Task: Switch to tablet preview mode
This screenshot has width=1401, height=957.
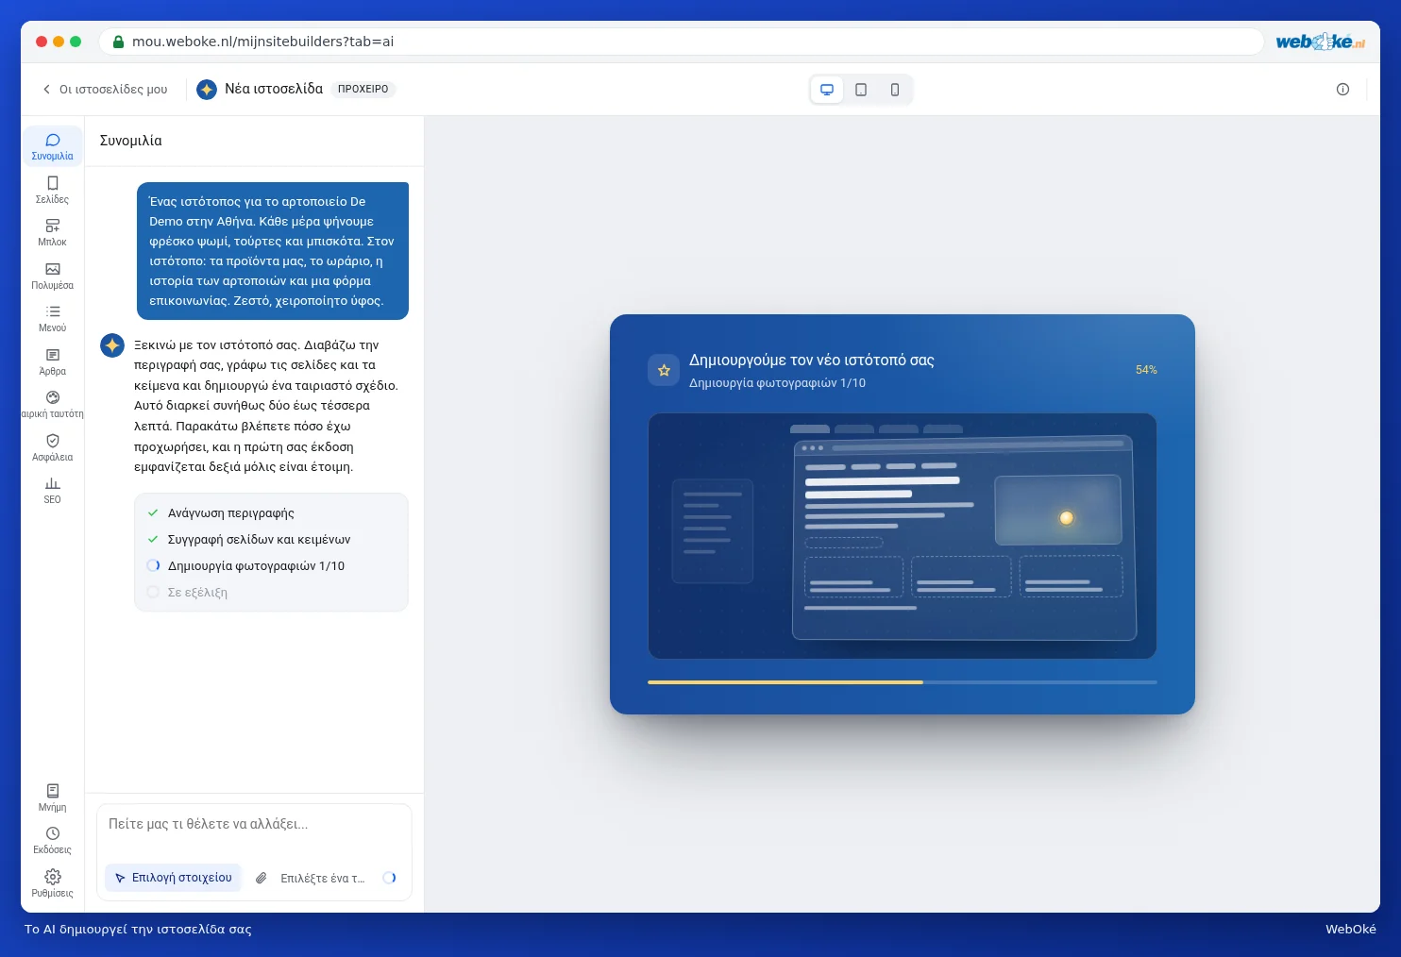Action: 861,90
